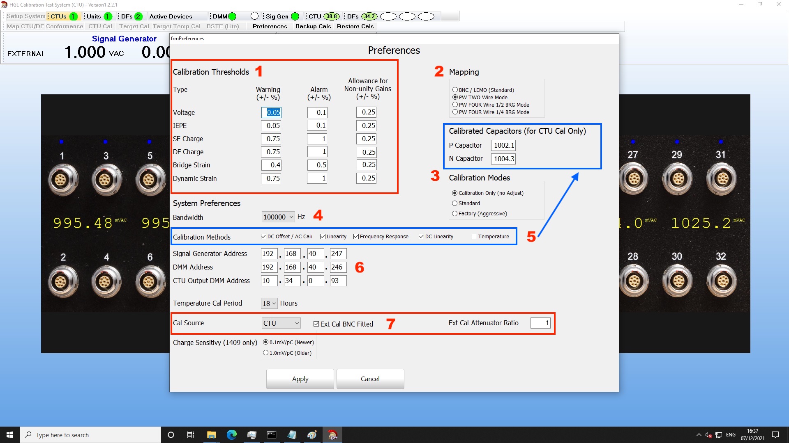Open the Cal Source dropdown
Screen dimensions: 789x443
[297, 323]
